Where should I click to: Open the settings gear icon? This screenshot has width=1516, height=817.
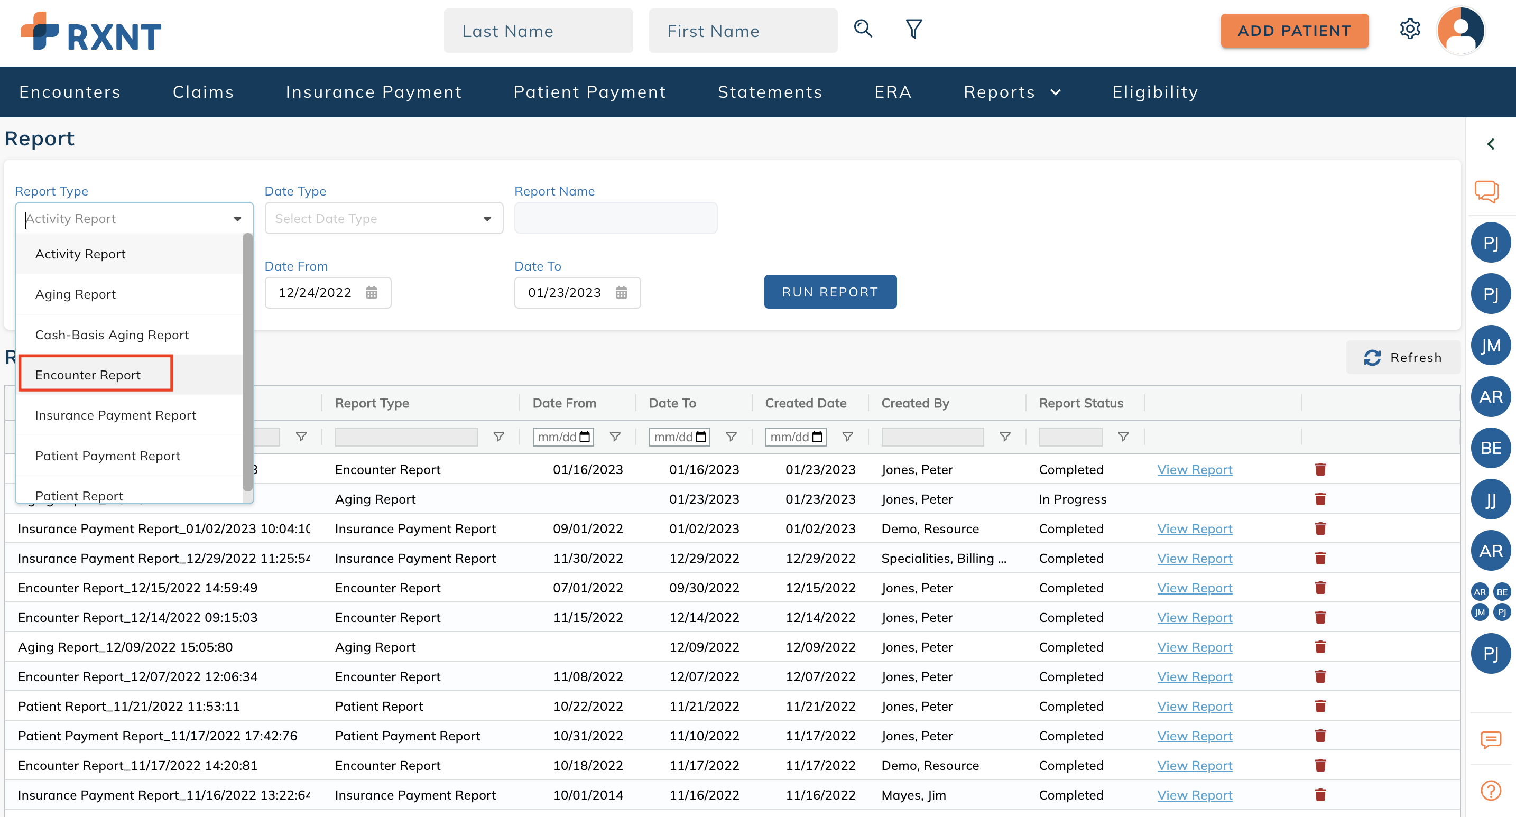tap(1410, 29)
